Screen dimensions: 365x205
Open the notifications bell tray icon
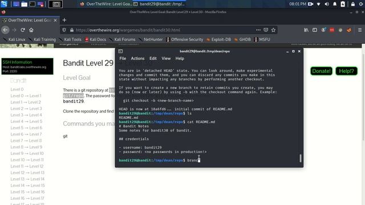[335, 4]
